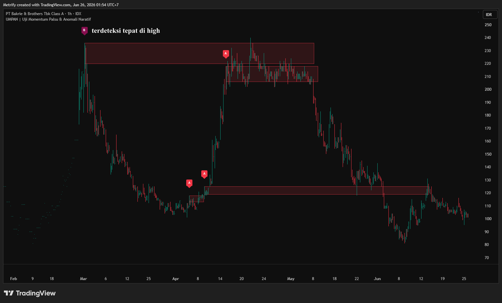Click the A marker above the long lower zone
502x303 pixels.
[204, 174]
